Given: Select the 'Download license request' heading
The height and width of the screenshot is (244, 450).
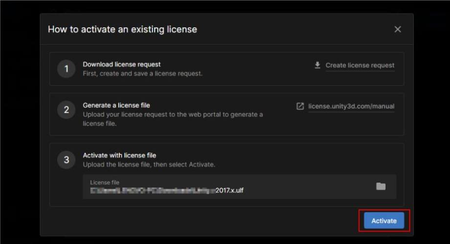Looking at the screenshot, I should click(122, 64).
